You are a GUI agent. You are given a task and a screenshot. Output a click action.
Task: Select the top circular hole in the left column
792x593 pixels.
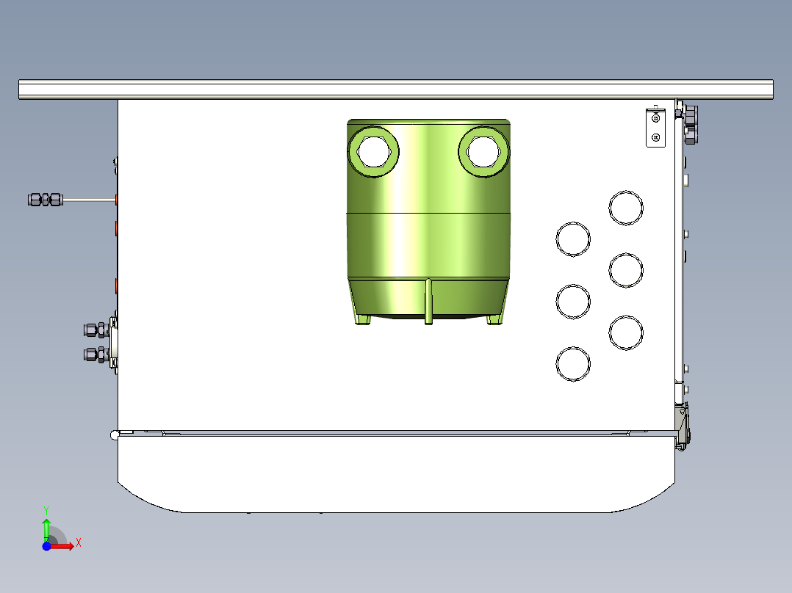pyautogui.click(x=573, y=239)
